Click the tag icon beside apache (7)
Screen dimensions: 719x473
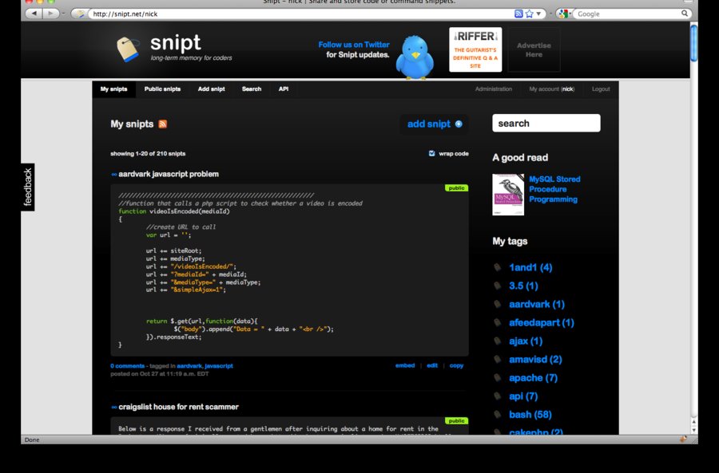point(497,377)
